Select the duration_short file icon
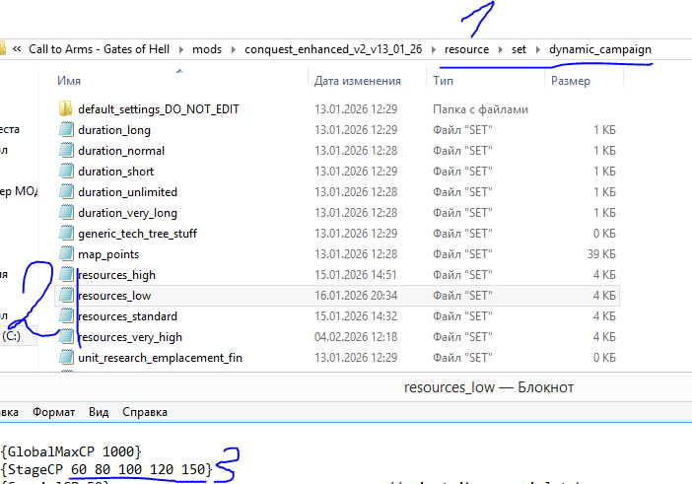692x484 pixels. point(66,172)
